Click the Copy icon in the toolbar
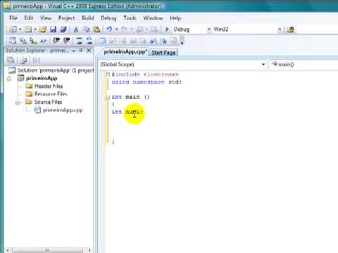Viewport: 338px width, 253px height. point(87,30)
